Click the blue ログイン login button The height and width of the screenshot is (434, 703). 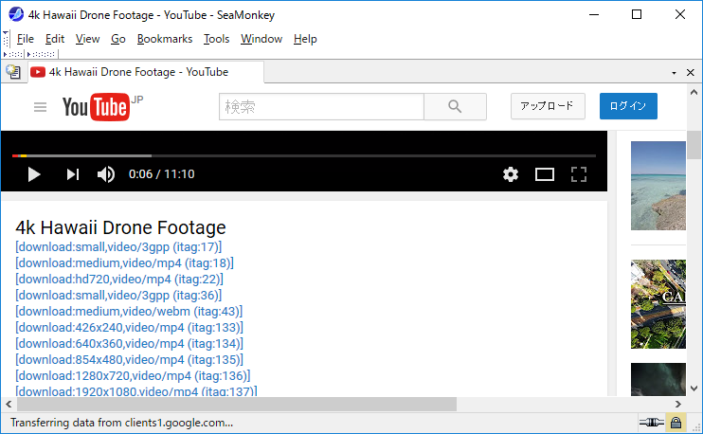pos(628,106)
